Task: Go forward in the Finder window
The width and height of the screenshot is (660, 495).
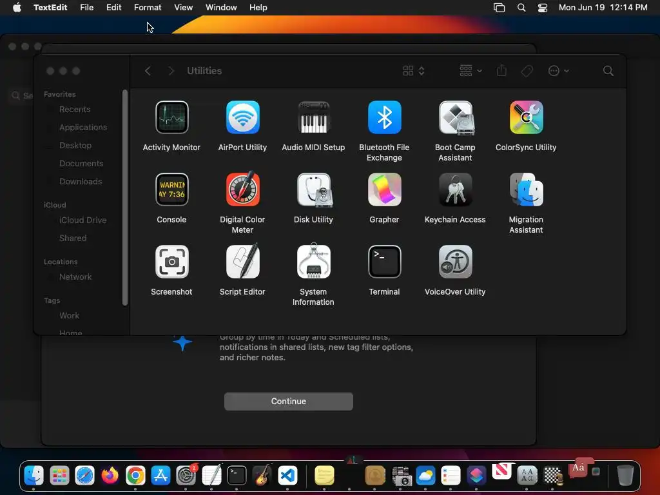Action: tap(171, 71)
